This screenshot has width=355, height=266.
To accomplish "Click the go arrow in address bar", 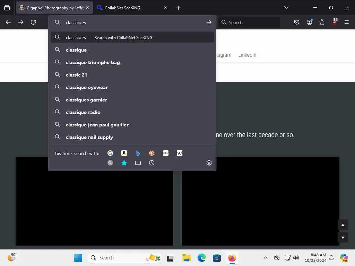I will pyautogui.click(x=209, y=23).
